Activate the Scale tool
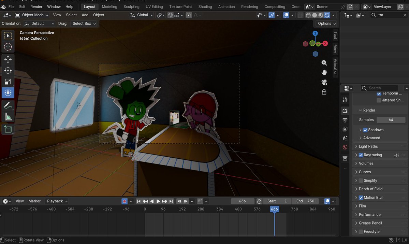The height and width of the screenshot is (244, 409). tap(8, 82)
